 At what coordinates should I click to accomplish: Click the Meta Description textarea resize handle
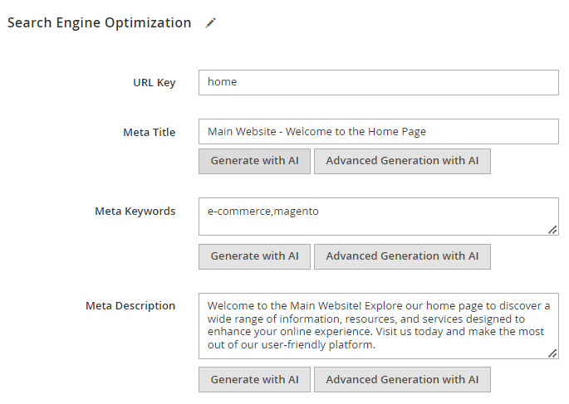552,353
